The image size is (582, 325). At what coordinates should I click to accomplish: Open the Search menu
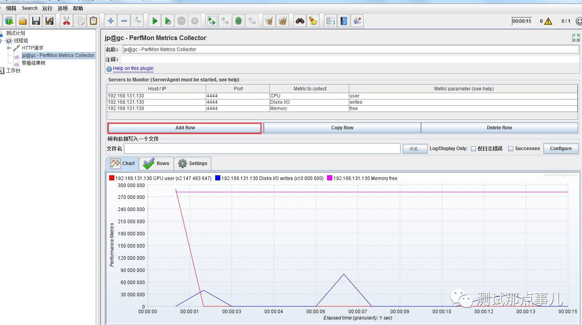[x=30, y=8]
